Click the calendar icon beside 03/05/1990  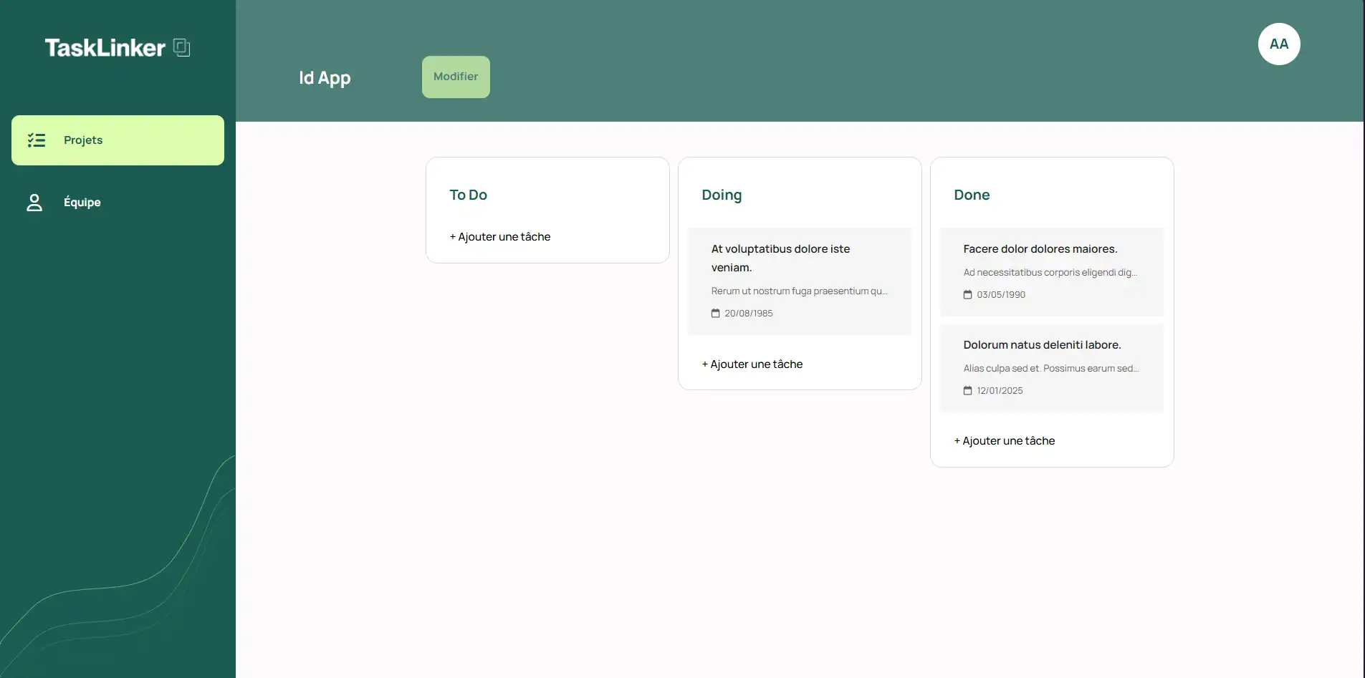pos(967,295)
